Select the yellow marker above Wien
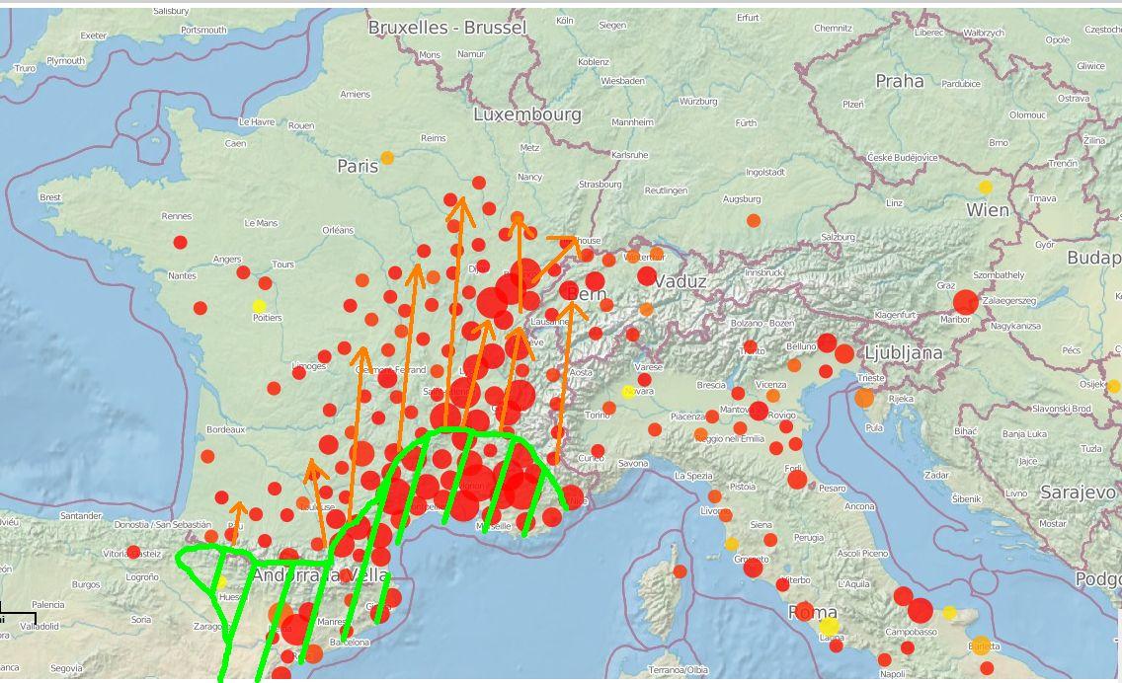1122x683 pixels. point(985,187)
